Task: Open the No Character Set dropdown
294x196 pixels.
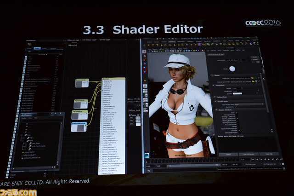Action: pos(270,164)
